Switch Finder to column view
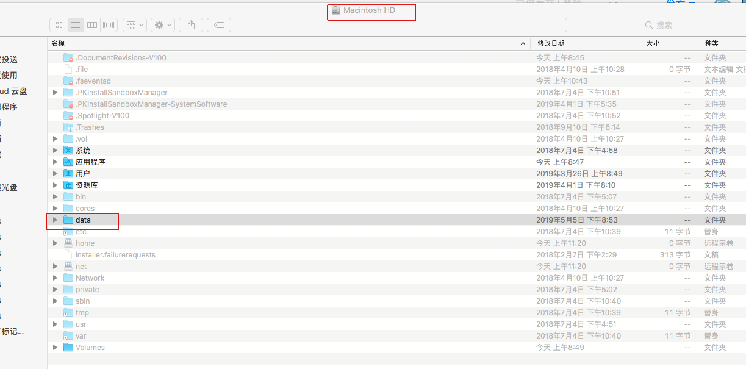Screen dimensions: 746x369 (x=92, y=25)
